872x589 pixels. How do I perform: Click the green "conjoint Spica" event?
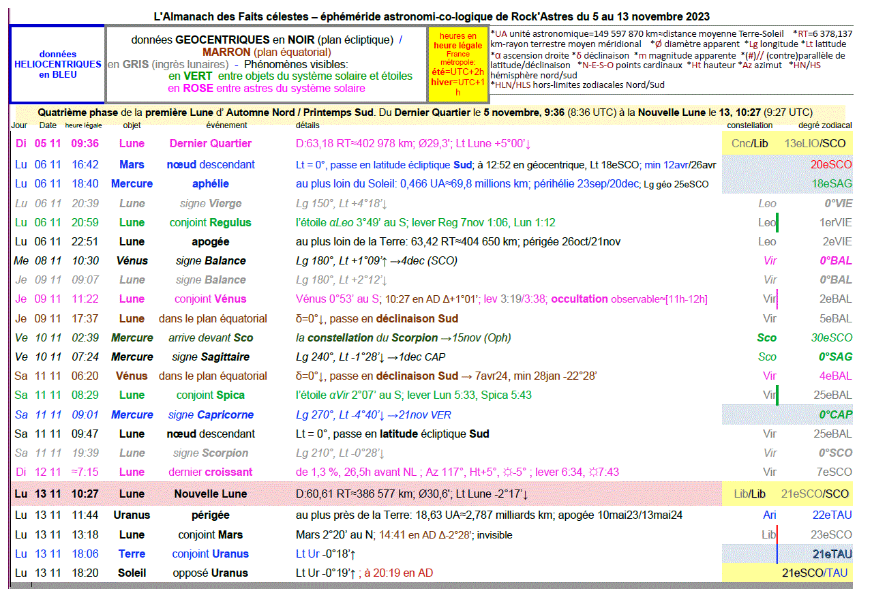click(211, 395)
